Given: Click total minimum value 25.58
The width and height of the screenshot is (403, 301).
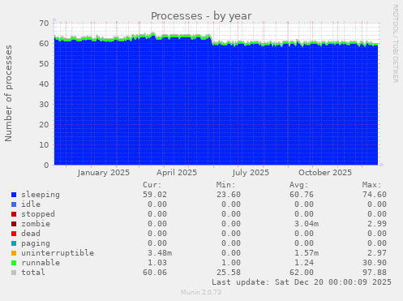Looking at the screenshot, I should 229,273.
